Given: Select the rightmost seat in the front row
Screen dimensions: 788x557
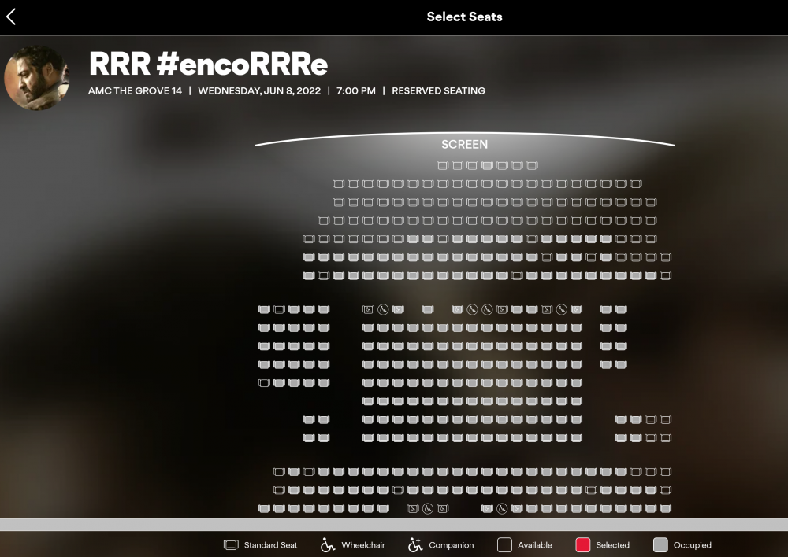Looking at the screenshot, I should (x=532, y=166).
